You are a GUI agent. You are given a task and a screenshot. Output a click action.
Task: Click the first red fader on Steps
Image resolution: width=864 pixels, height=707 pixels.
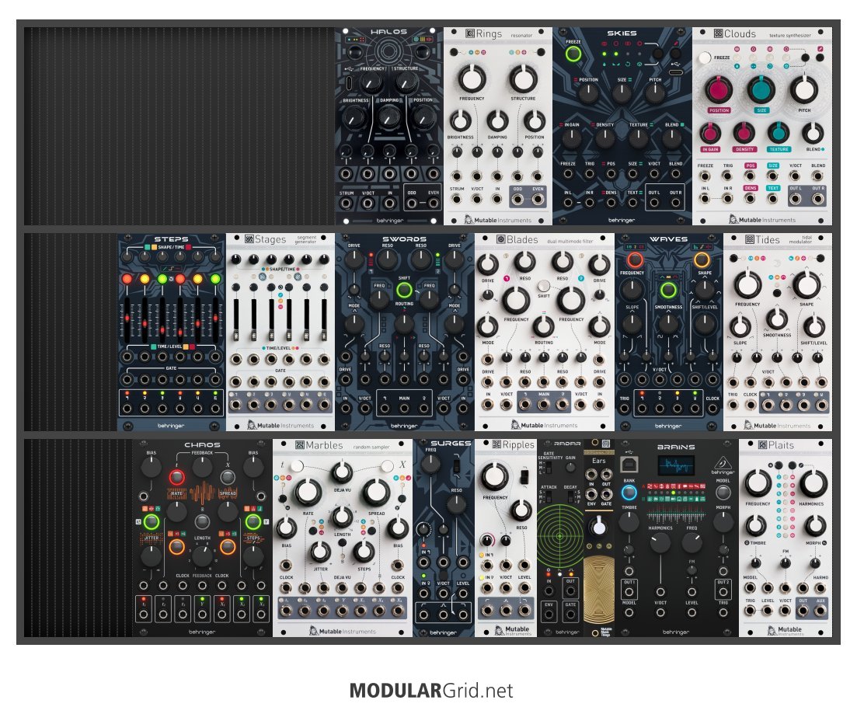127,321
